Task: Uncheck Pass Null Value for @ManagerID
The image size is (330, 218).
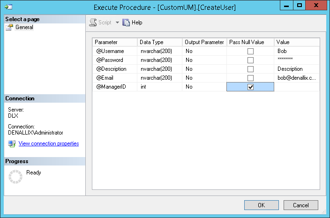Action: [250, 87]
